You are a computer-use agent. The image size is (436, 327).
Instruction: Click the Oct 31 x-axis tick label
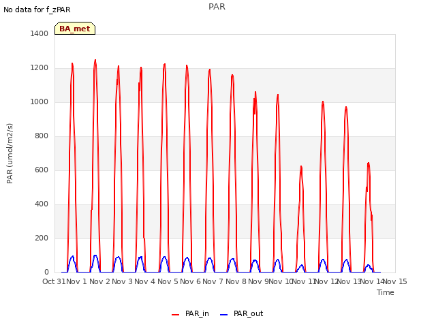tap(54, 281)
